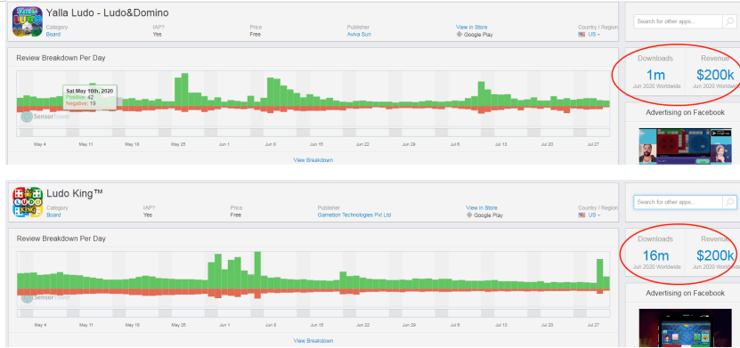740x348 pixels.
Task: Click View in Store for Ludo King
Action: [x=482, y=208]
